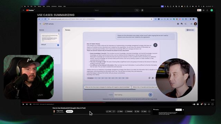Image resolution: width=221 pixels, height=124 pixels.
Task: Click NotebookLM feedback chat icon
Action: click(x=182, y=24)
